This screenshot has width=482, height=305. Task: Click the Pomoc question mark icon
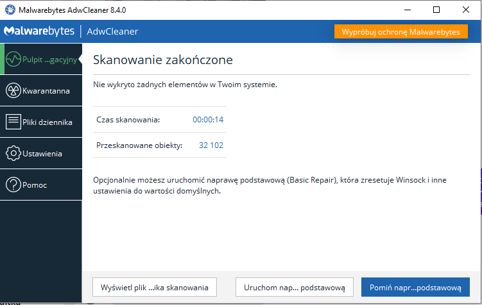pyautogui.click(x=13, y=185)
